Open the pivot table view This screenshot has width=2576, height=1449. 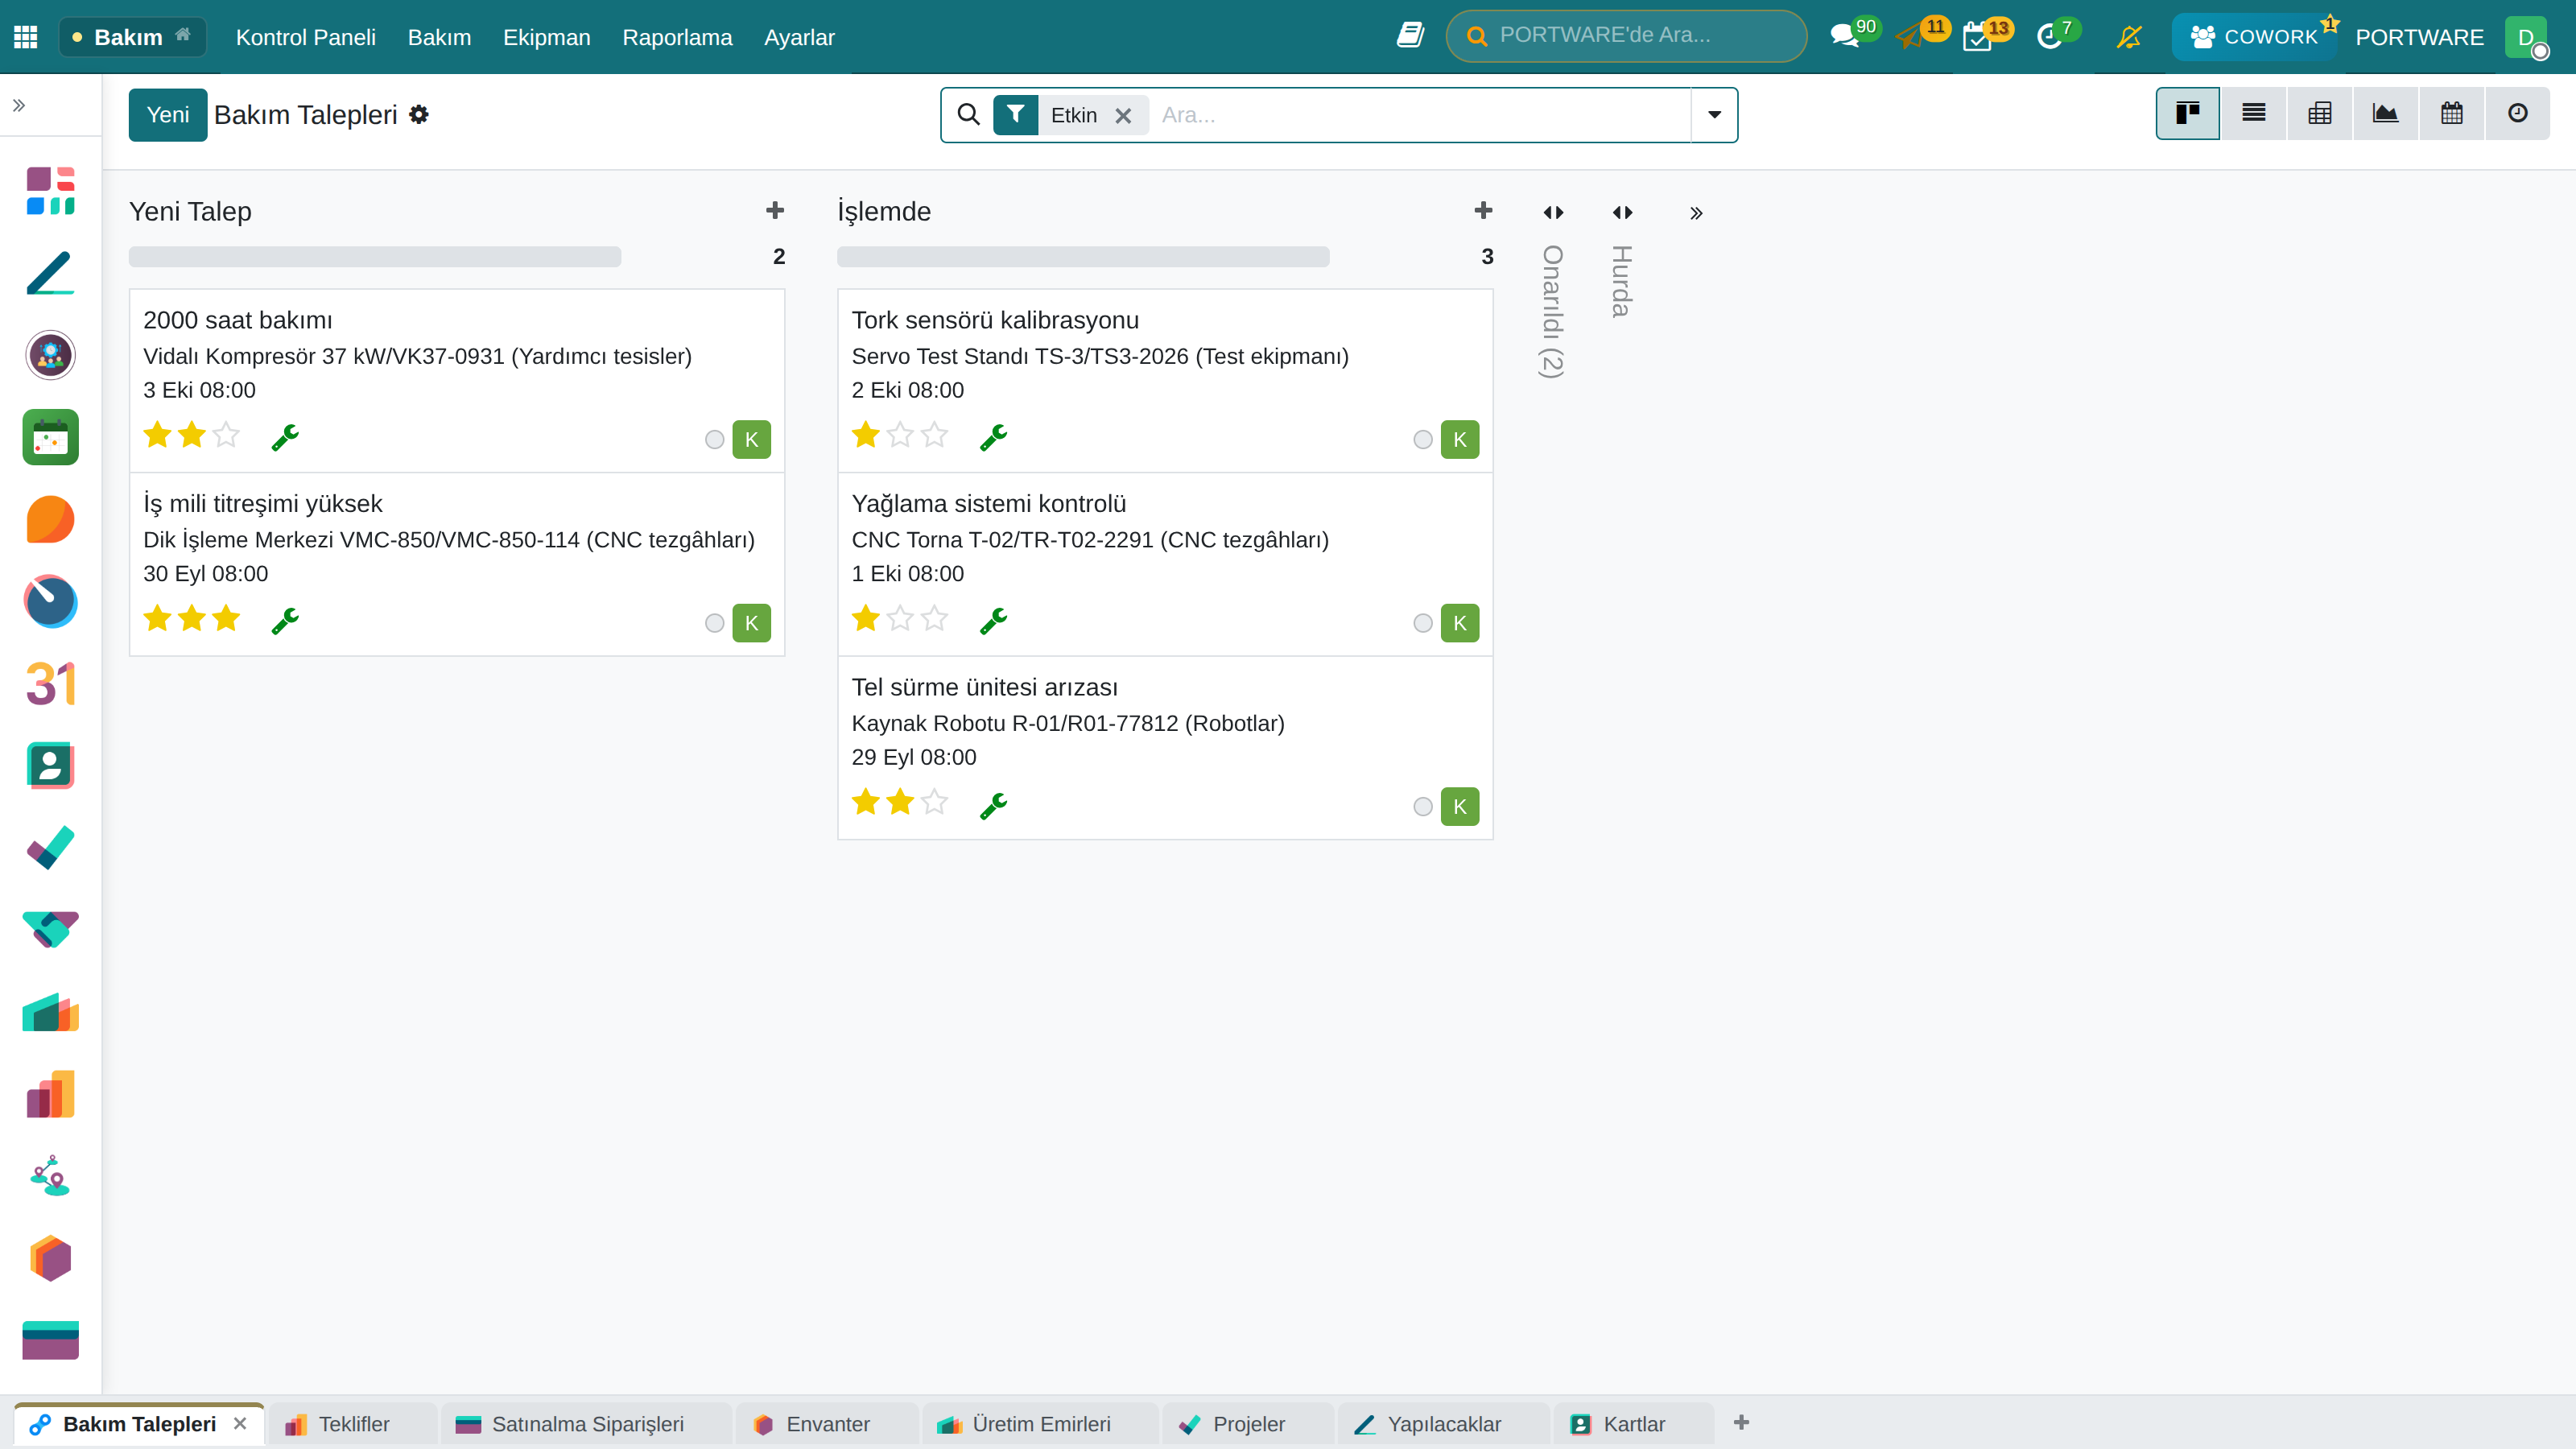click(x=2319, y=113)
